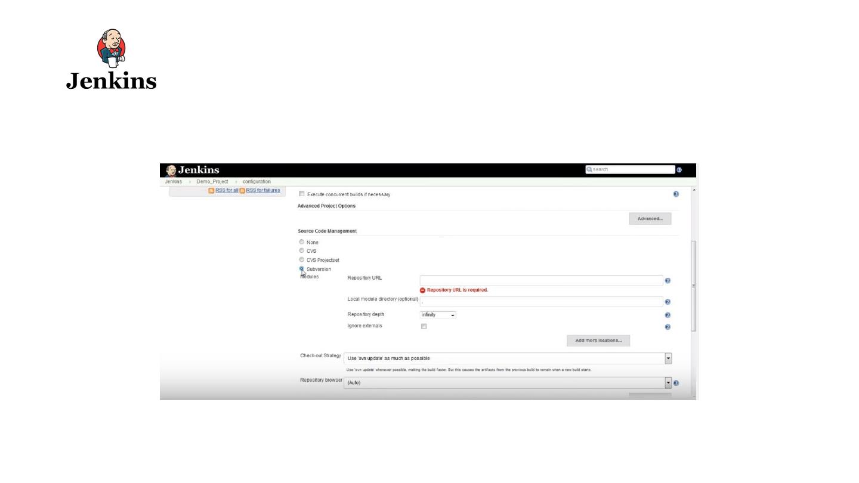This screenshot has height=483, width=859.
Task: Open Demo_Project in the breadcrumb
Action: 212,182
